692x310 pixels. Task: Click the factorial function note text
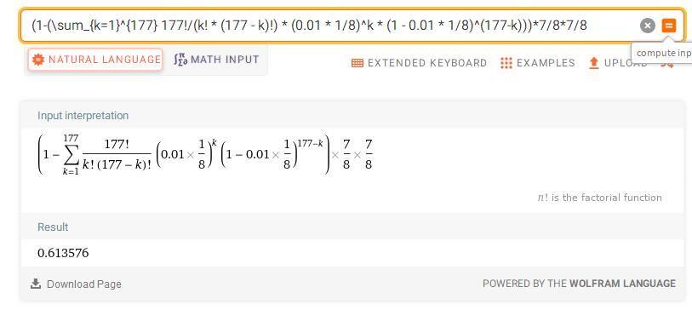pyautogui.click(x=599, y=198)
